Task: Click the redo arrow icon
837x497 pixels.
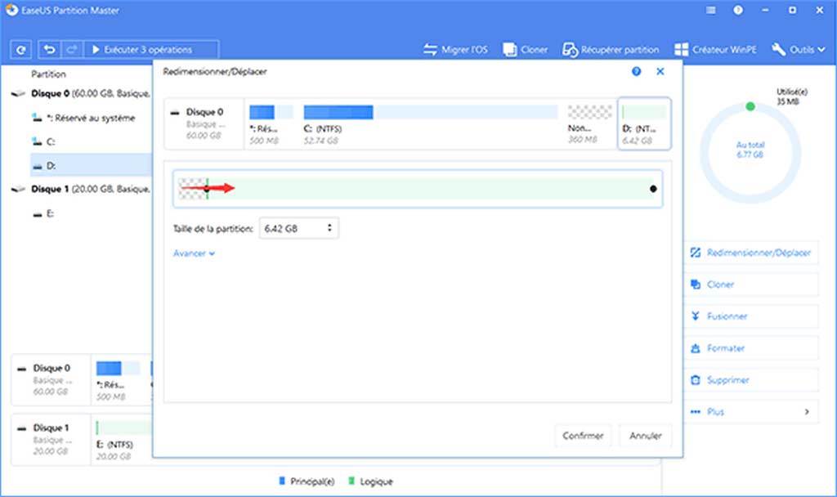Action: 73,50
